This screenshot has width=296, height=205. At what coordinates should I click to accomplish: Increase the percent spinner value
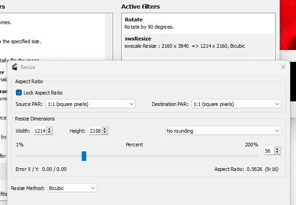[x=278, y=149]
